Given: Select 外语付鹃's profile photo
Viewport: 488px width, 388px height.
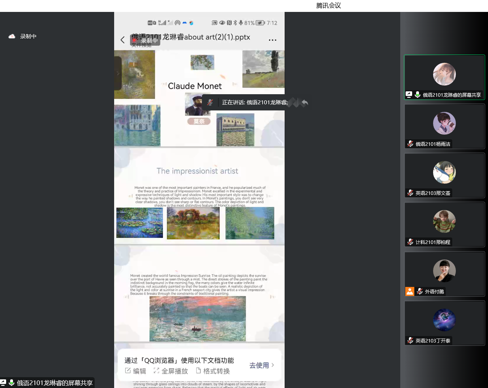Looking at the screenshot, I should click(x=444, y=271).
